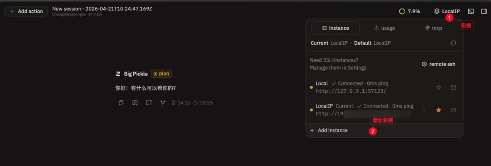This screenshot has height=166, width=491.
Task: Toggle the right sidebar panel icon
Action: [484, 11]
